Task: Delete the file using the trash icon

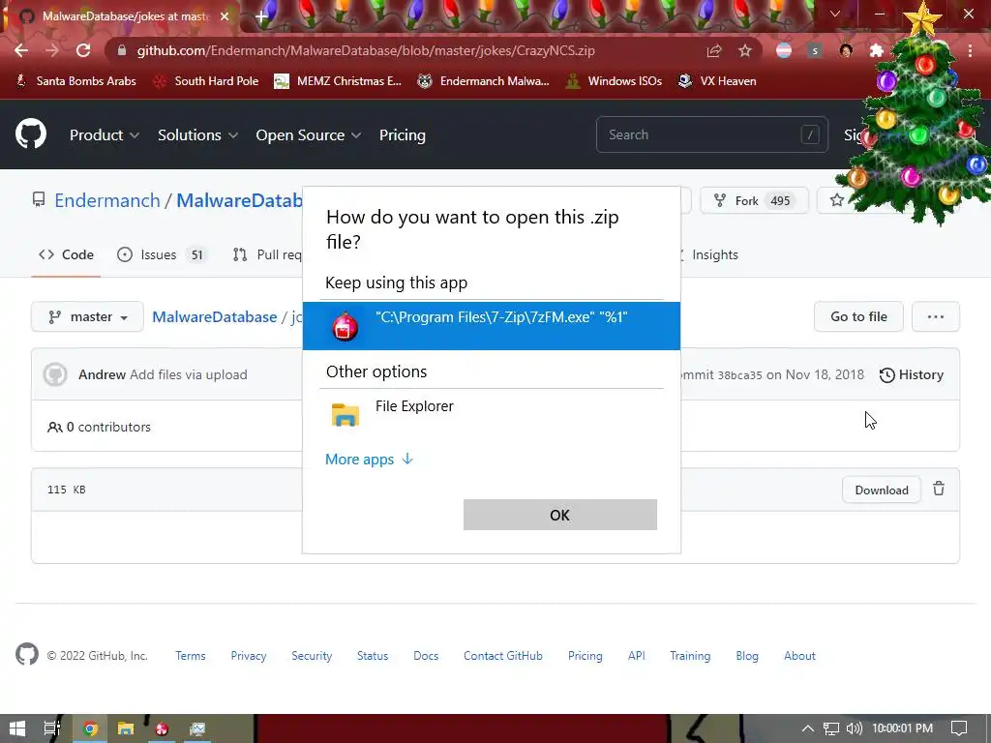Action: coord(939,489)
